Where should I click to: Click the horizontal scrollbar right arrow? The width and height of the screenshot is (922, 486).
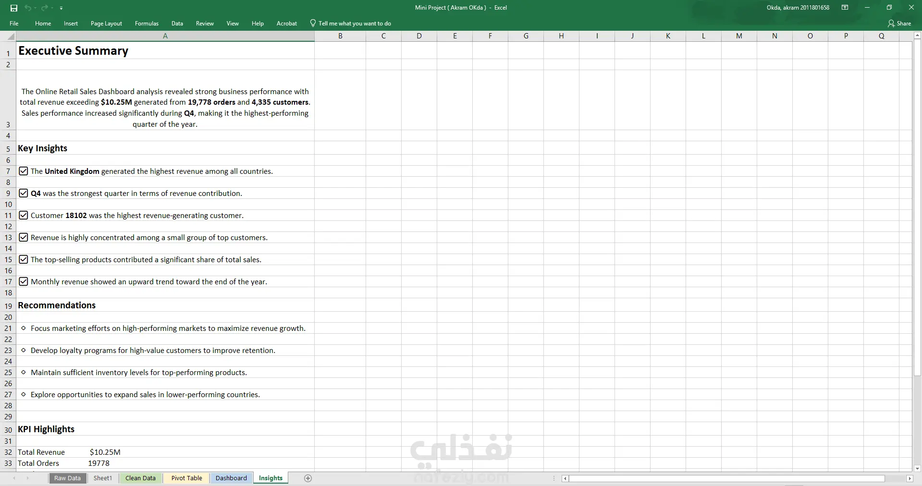point(909,478)
